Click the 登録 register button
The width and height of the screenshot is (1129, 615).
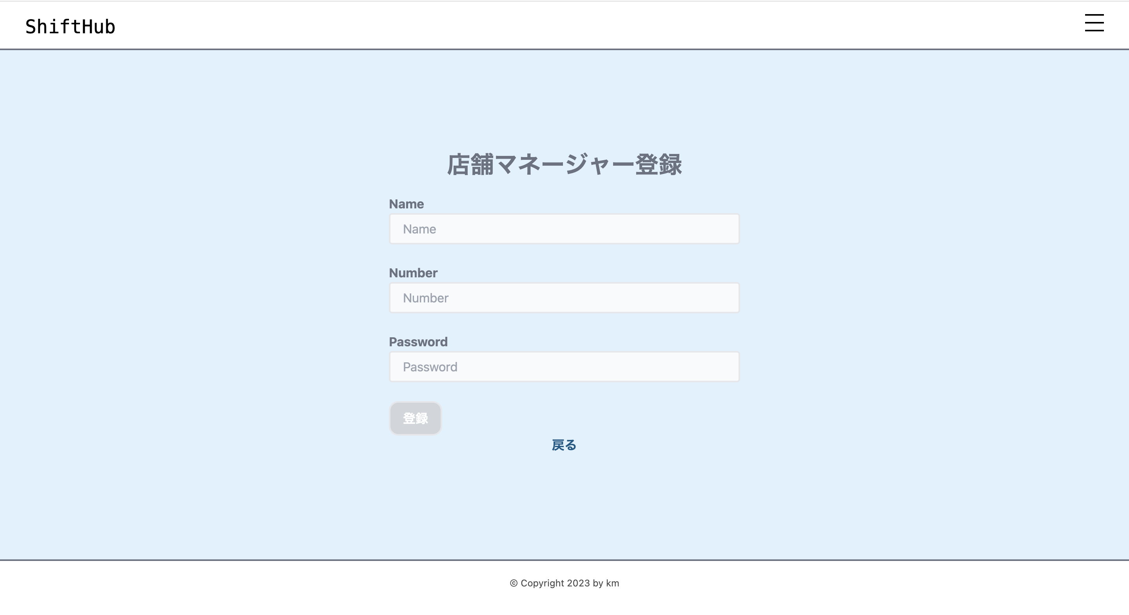pos(415,418)
